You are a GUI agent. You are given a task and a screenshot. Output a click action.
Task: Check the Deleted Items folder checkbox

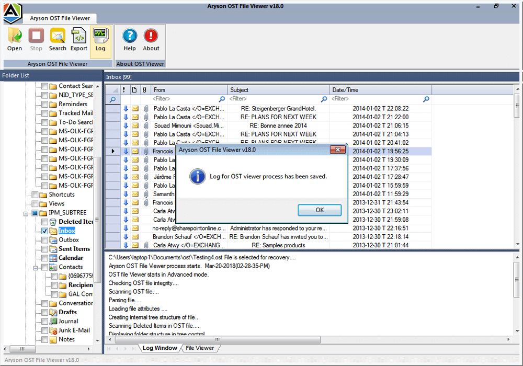[x=44, y=222]
